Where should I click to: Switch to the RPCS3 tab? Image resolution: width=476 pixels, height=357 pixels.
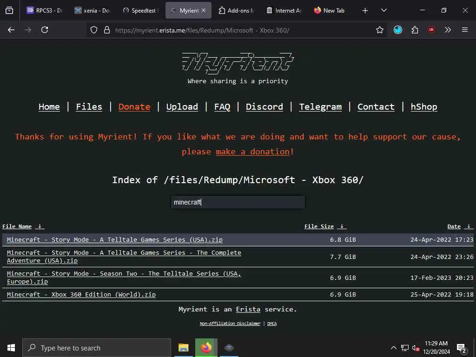pyautogui.click(x=45, y=10)
